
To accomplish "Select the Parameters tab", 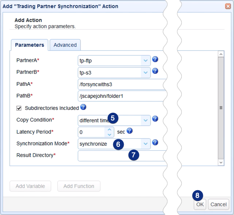I will point(30,45).
